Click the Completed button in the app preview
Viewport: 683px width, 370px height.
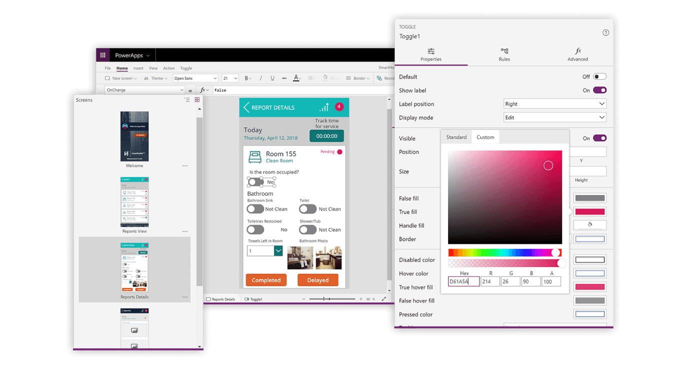[x=266, y=280]
